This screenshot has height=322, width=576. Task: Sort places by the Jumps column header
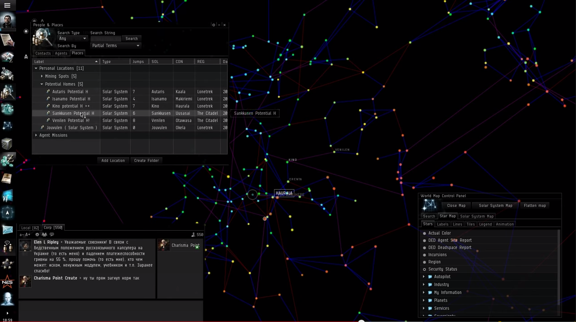(138, 62)
